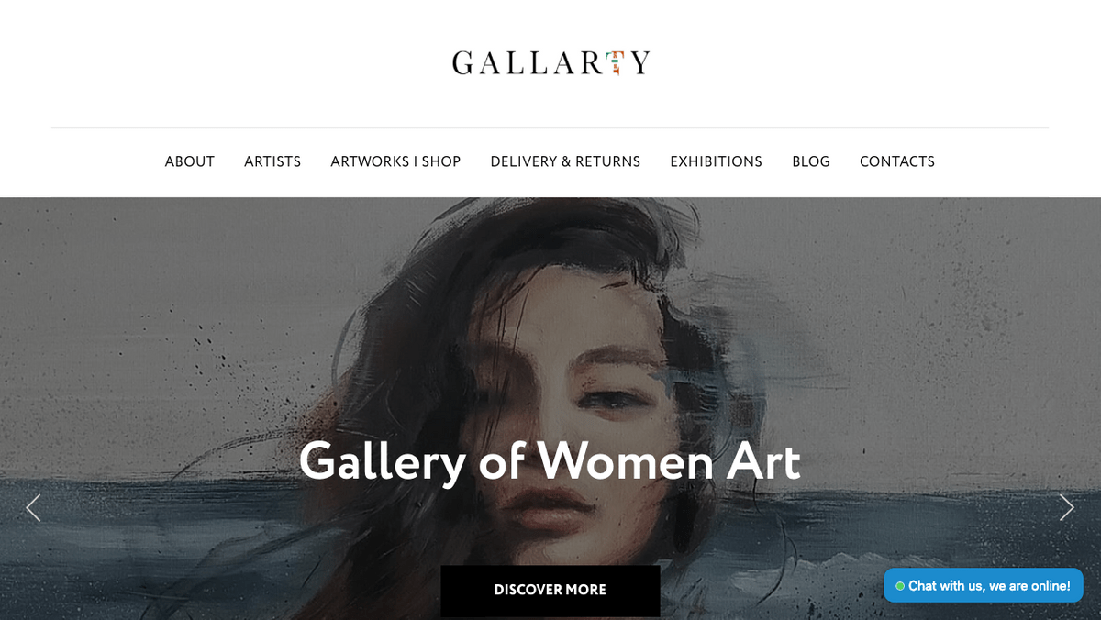This screenshot has height=620, width=1101.
Task: Click the word 'Women' in the slide title
Action: pos(625,460)
